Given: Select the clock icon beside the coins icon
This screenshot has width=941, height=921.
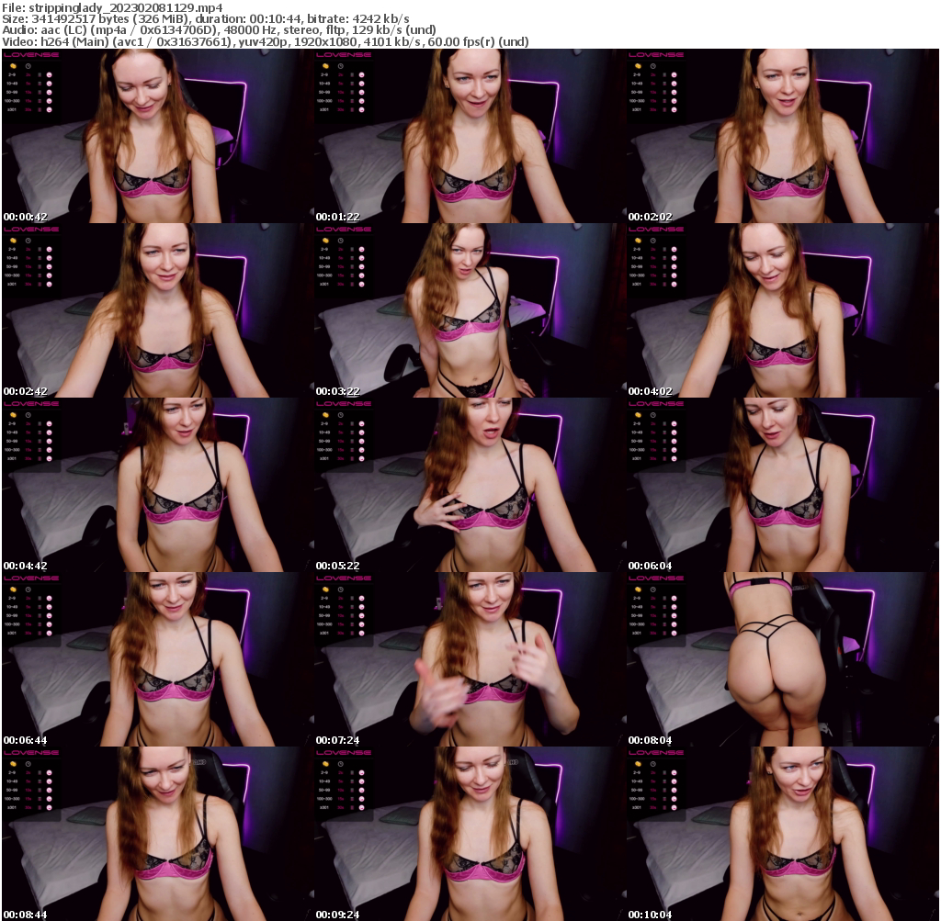Looking at the screenshot, I should pyautogui.click(x=28, y=66).
